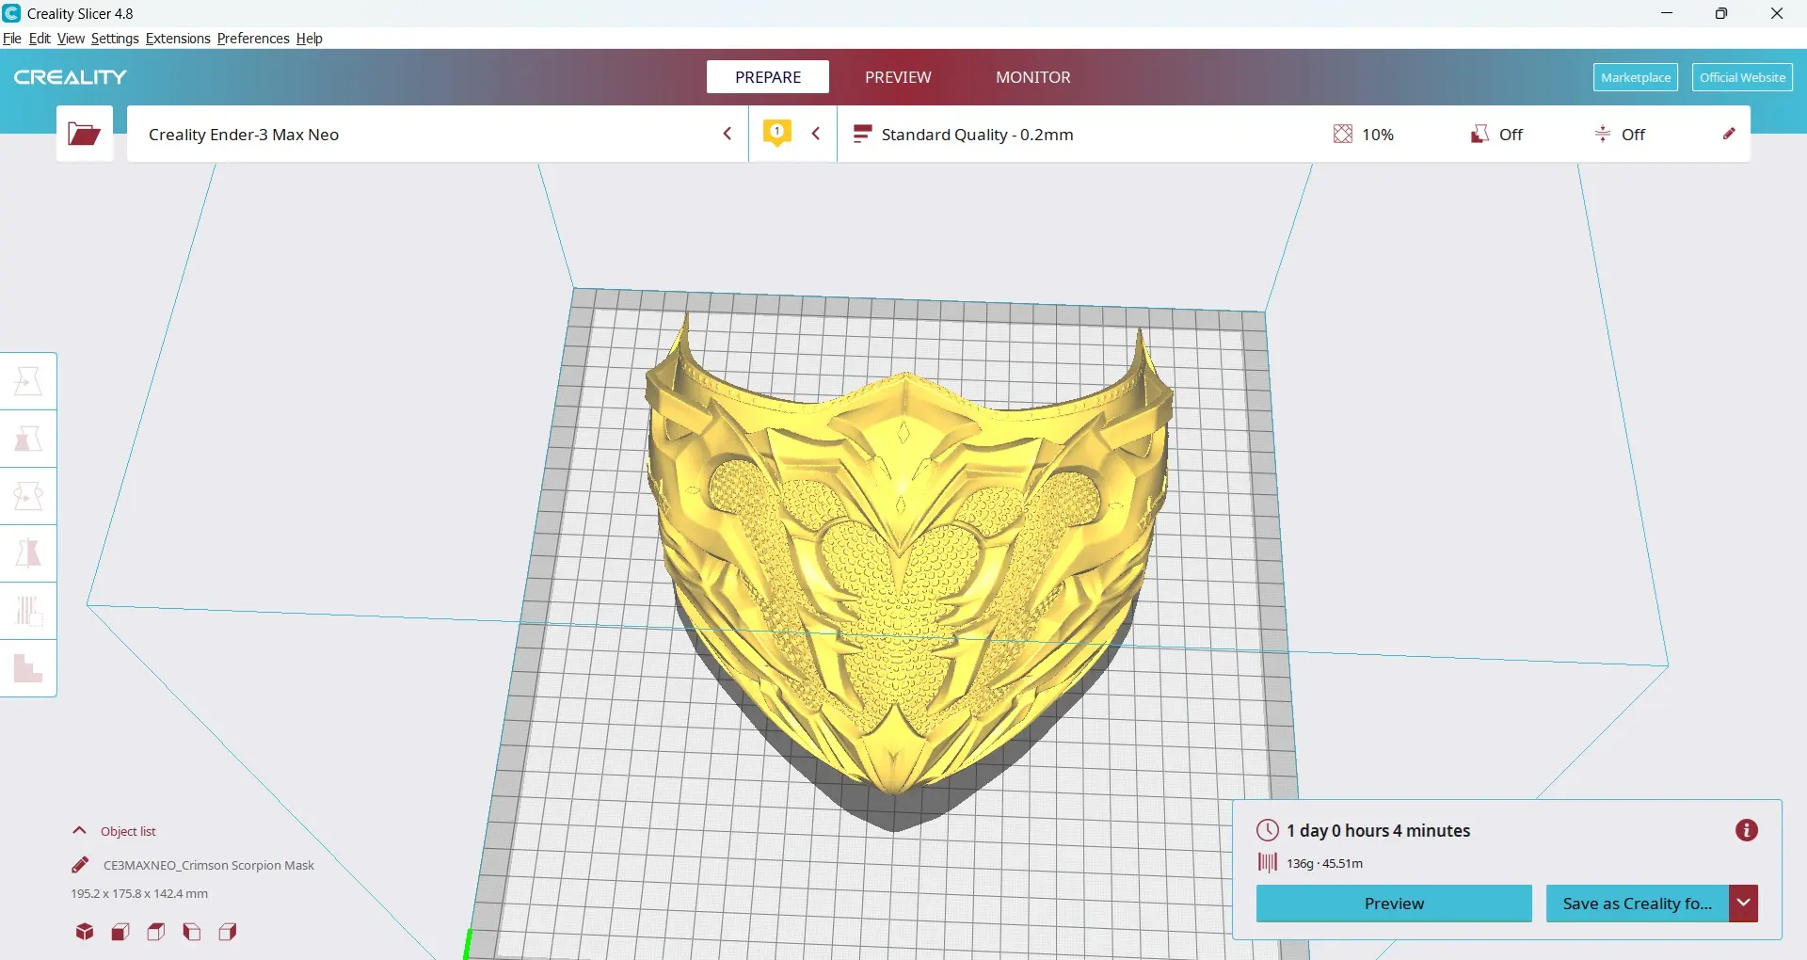This screenshot has width=1807, height=960.
Task: Select the Support Blocker tool
Action: [28, 668]
